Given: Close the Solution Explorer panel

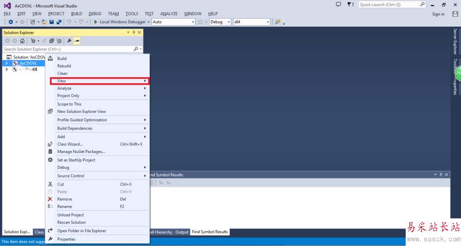Looking at the screenshot, I should (x=139, y=32).
